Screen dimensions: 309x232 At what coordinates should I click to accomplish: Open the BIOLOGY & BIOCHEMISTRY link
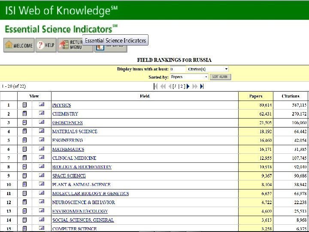coord(82,167)
